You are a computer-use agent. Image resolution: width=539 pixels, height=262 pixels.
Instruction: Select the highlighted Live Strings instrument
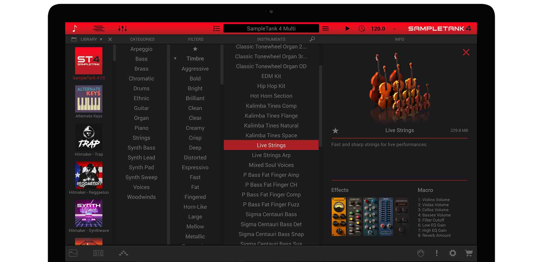271,145
